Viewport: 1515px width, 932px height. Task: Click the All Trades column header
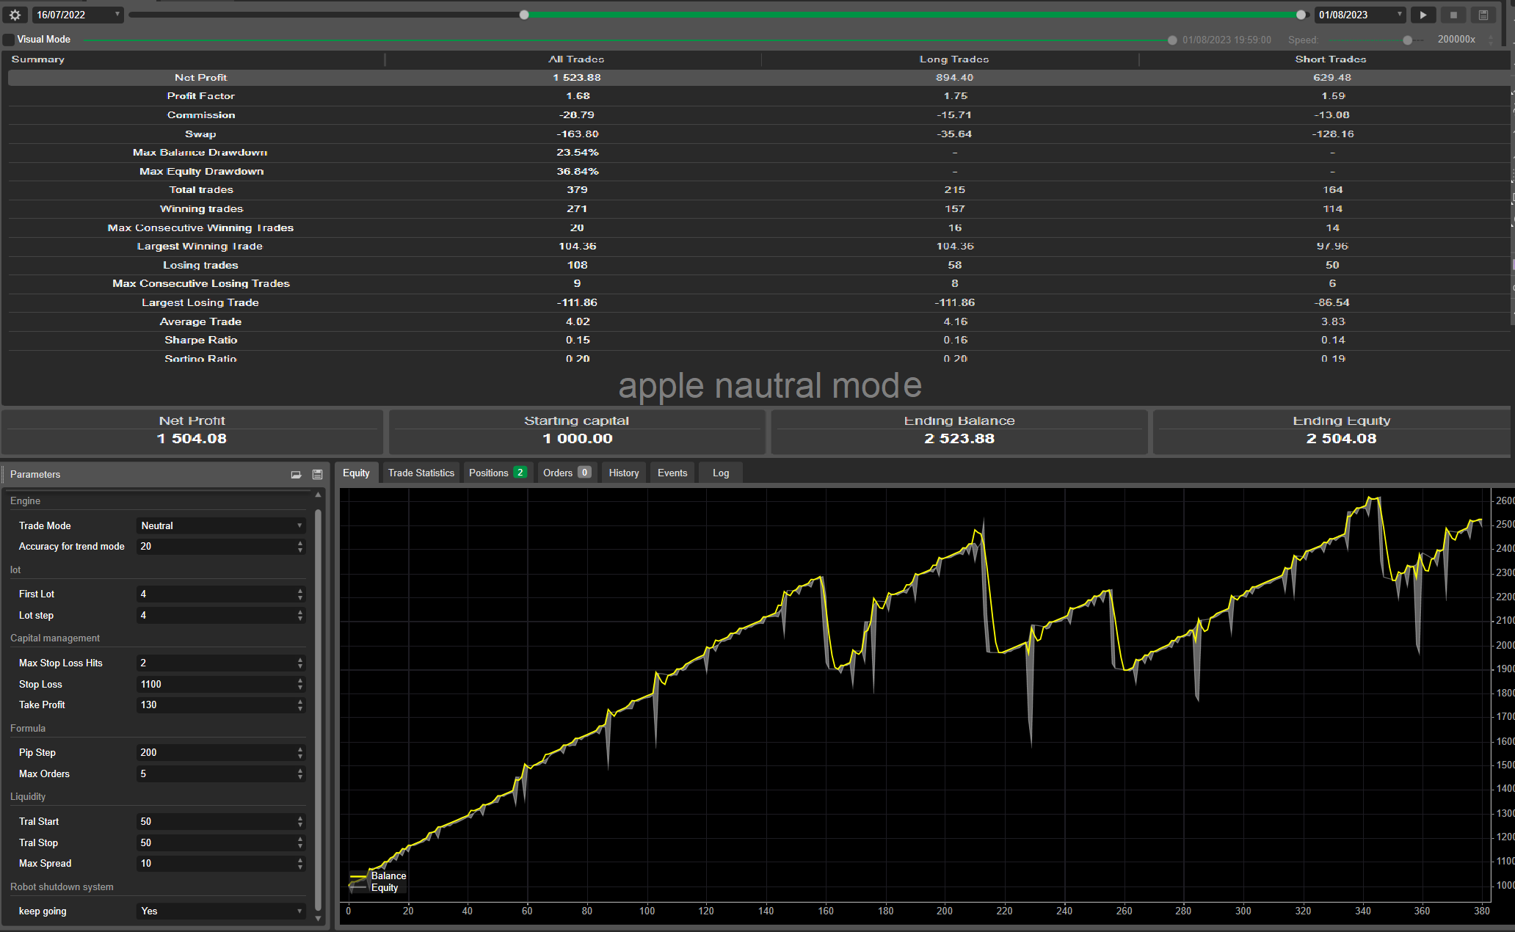click(x=576, y=59)
